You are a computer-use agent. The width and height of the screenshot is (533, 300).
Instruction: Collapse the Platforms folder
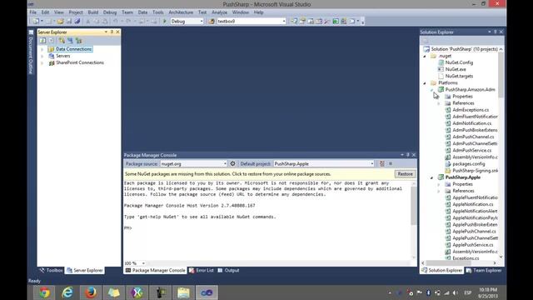(x=425, y=83)
